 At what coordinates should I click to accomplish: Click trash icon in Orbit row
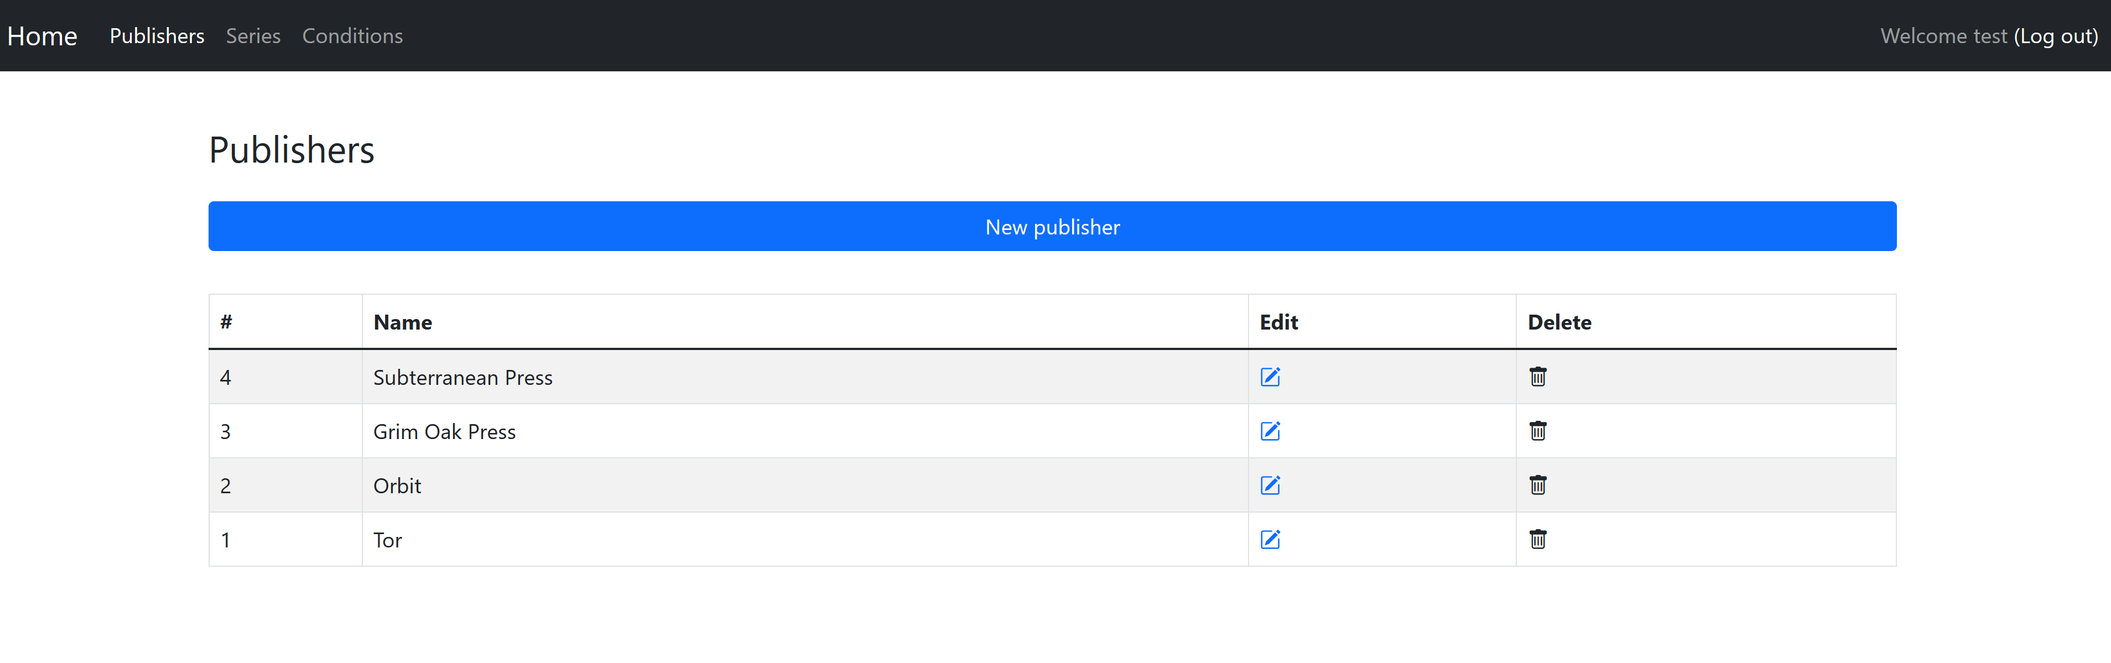(x=1537, y=485)
